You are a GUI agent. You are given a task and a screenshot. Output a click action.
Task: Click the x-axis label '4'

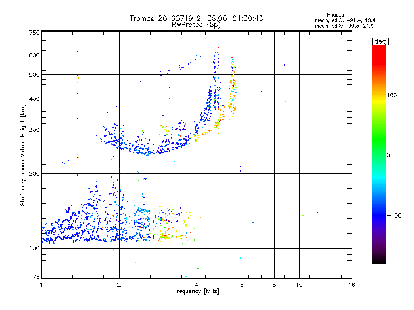coord(197,285)
